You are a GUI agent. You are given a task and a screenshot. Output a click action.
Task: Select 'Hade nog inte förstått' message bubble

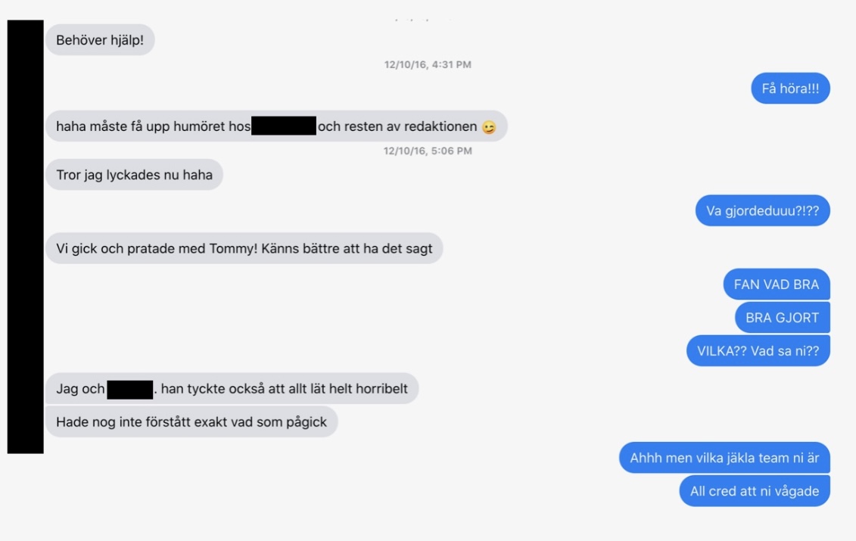click(x=191, y=422)
